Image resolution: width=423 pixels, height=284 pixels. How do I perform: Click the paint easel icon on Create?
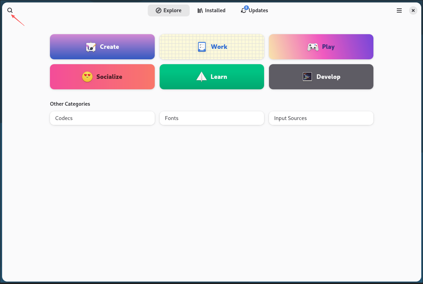[x=91, y=47]
